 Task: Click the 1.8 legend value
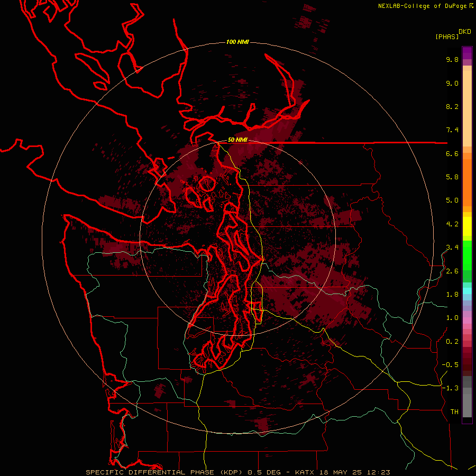coord(452,295)
